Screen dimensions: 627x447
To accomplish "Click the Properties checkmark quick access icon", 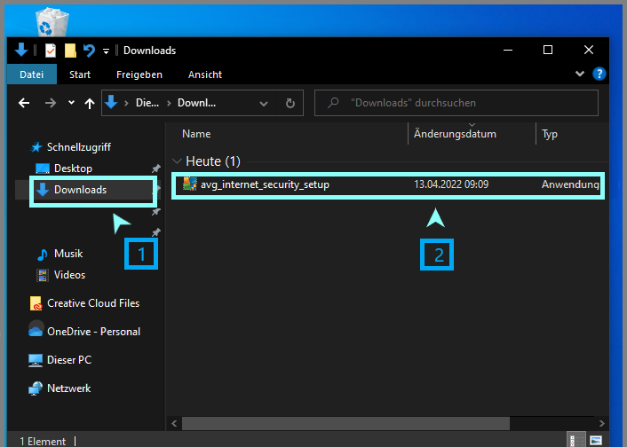I will 51,51.
